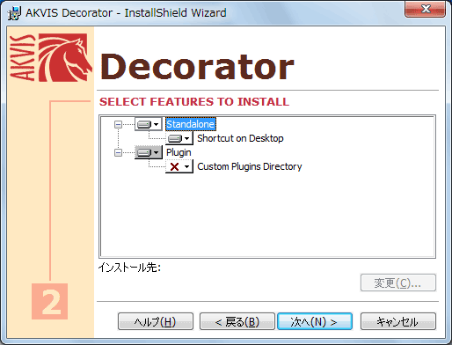The height and width of the screenshot is (345, 452).
Task: Select the Custom Plugins Directory item
Action: point(250,166)
